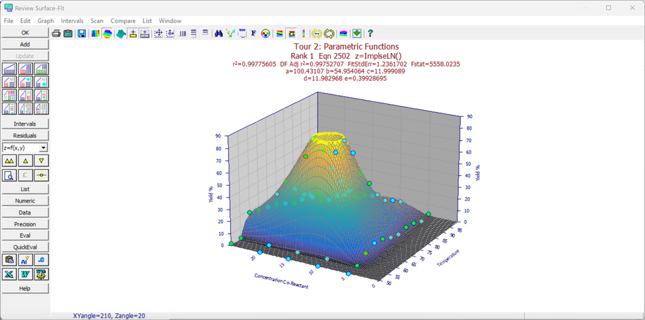This screenshot has height=320, width=645.
Task: Click the binoculars find icon
Action: (219, 34)
